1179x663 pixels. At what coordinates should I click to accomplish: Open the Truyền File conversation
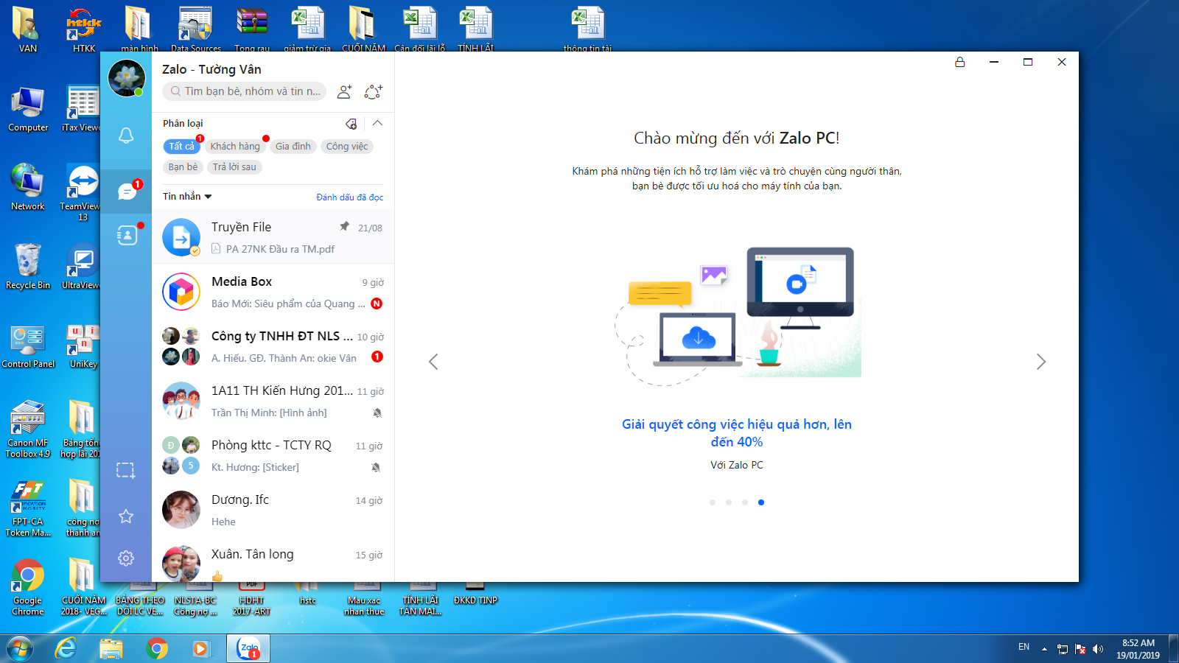pos(273,237)
